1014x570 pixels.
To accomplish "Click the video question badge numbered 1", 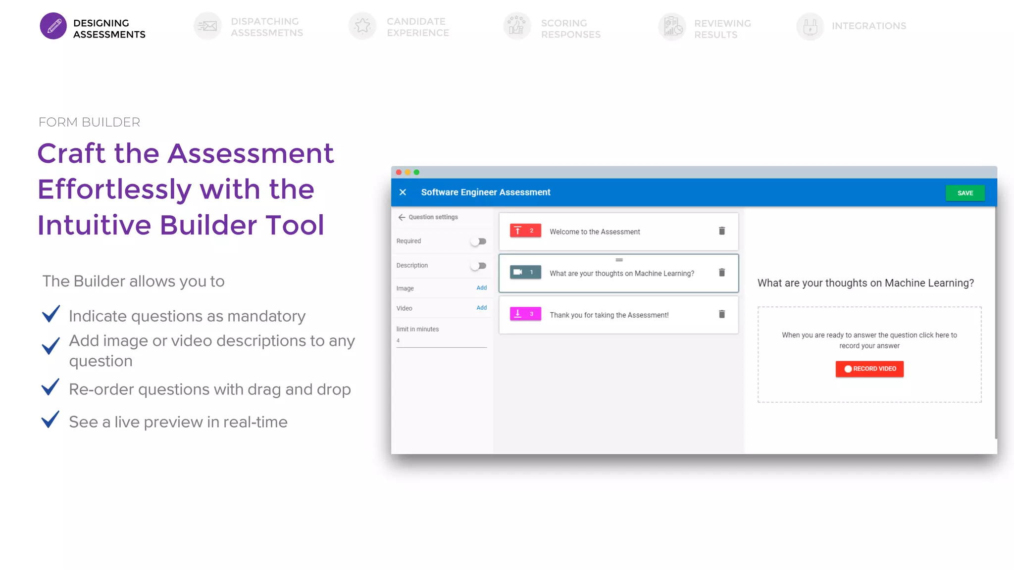I will pos(525,273).
